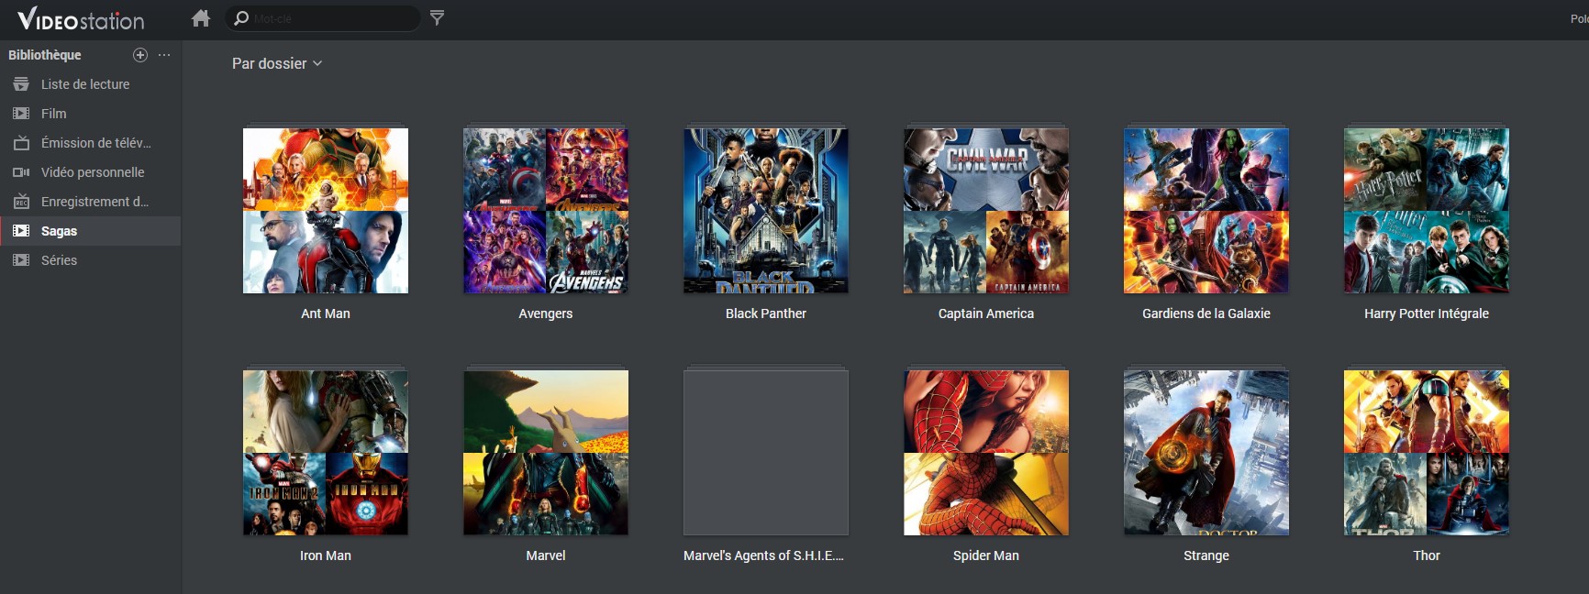
Task: Click Marvel's Agents of S.H.I.E.... label
Action: point(763,555)
